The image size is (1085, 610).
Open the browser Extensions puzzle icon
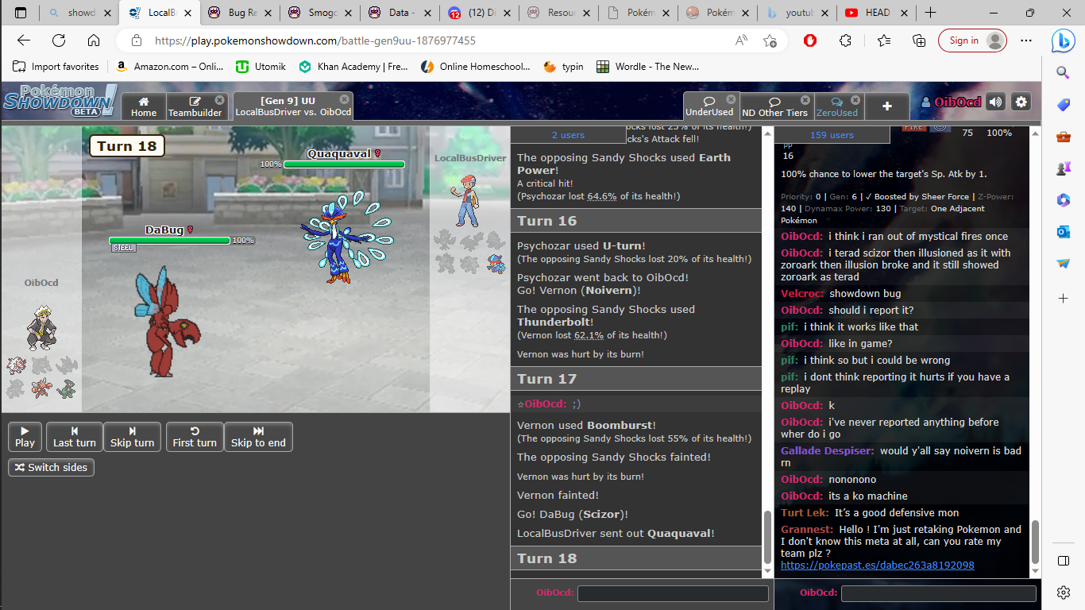pos(845,41)
